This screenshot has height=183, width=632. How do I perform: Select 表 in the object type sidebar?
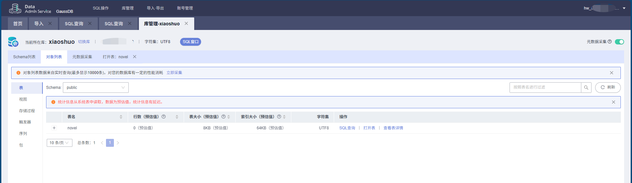click(27, 88)
